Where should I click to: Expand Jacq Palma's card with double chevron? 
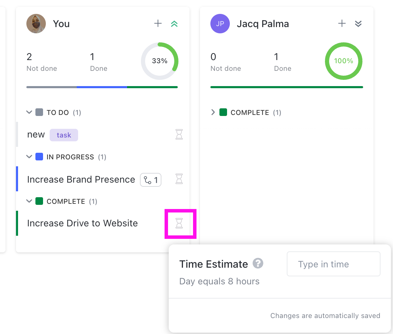click(x=358, y=24)
